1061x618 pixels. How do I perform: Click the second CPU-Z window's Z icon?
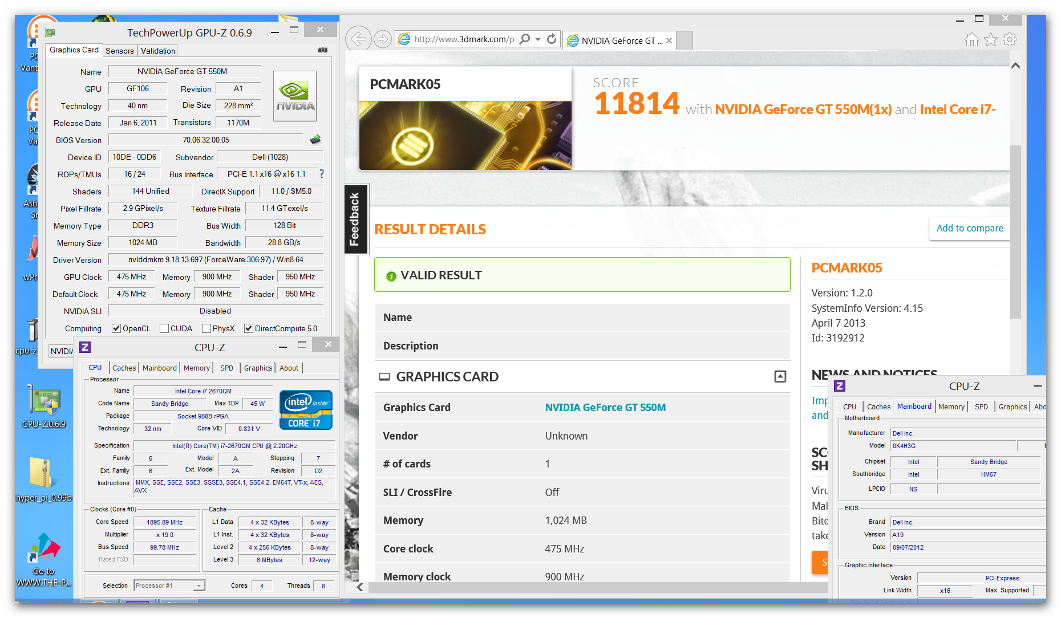tap(840, 386)
